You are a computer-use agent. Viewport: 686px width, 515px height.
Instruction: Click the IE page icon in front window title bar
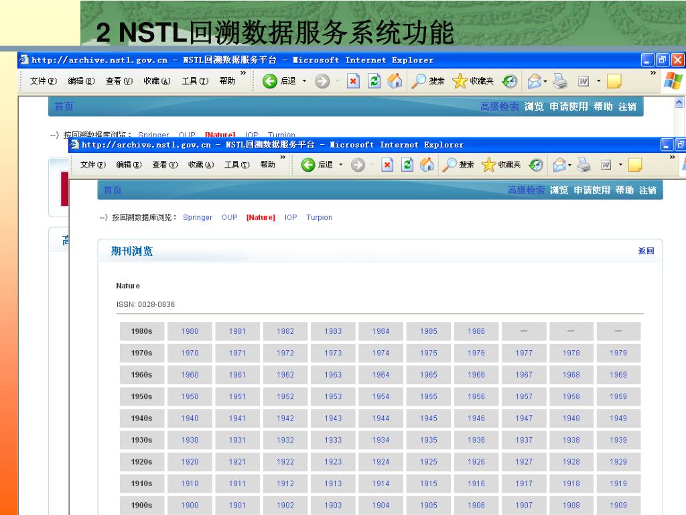point(74,144)
